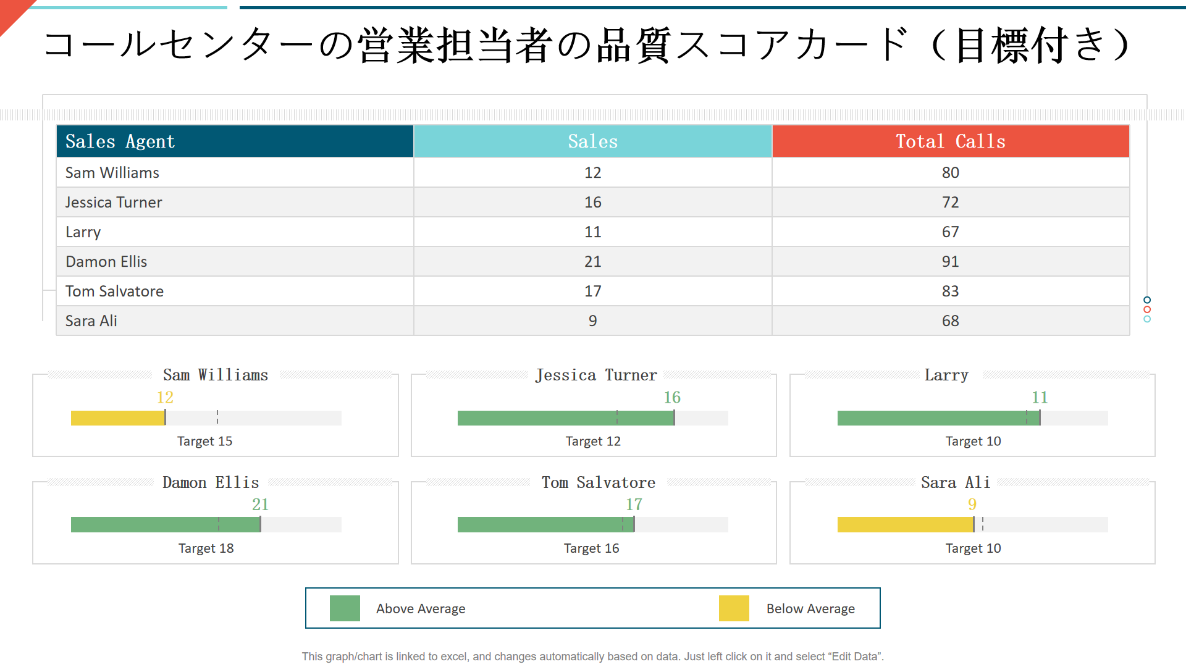The image size is (1186, 667).
Task: Click the green Above Average legend swatch
Action: [x=345, y=608]
